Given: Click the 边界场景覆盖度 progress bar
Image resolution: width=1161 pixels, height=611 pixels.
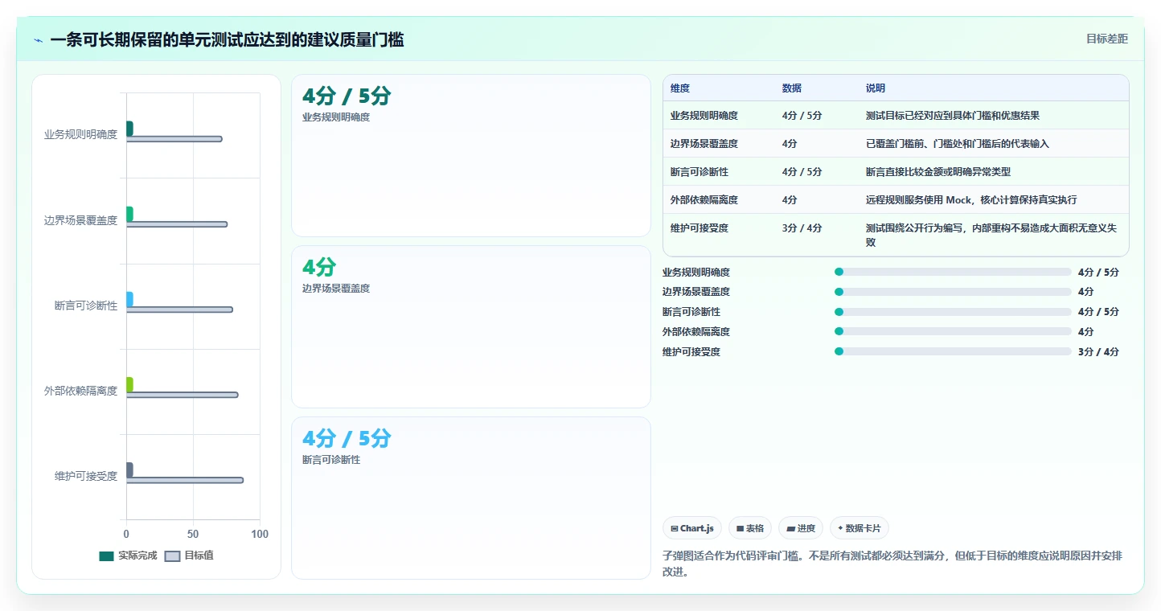Looking at the screenshot, I should coord(953,292).
